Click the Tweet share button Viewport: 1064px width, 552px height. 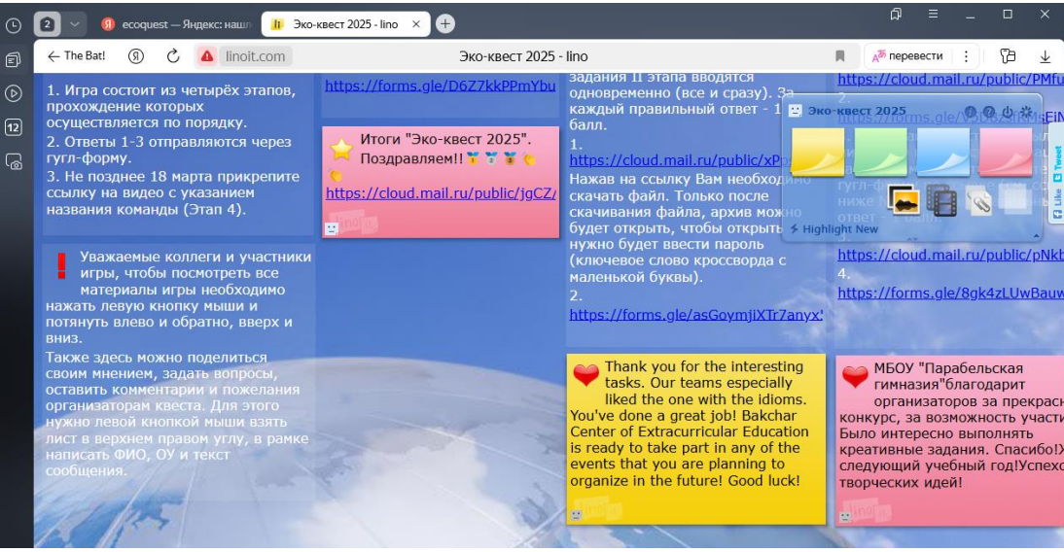point(1057,165)
